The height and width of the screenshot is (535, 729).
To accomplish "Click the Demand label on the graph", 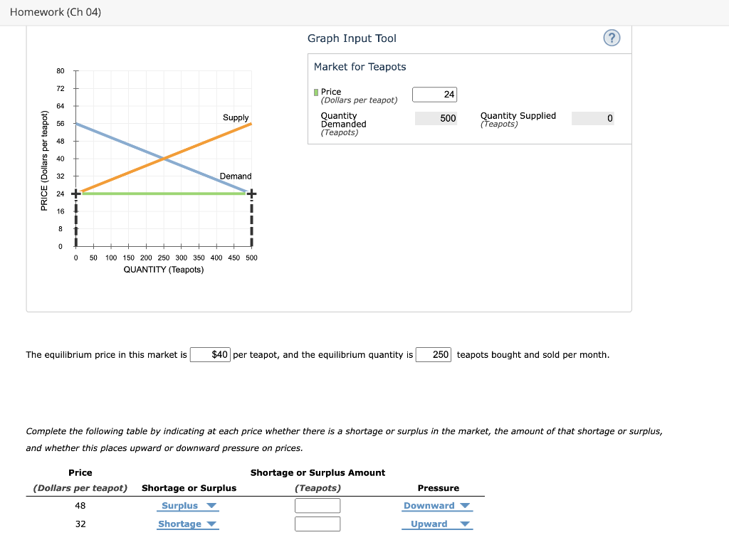I will pos(236,176).
